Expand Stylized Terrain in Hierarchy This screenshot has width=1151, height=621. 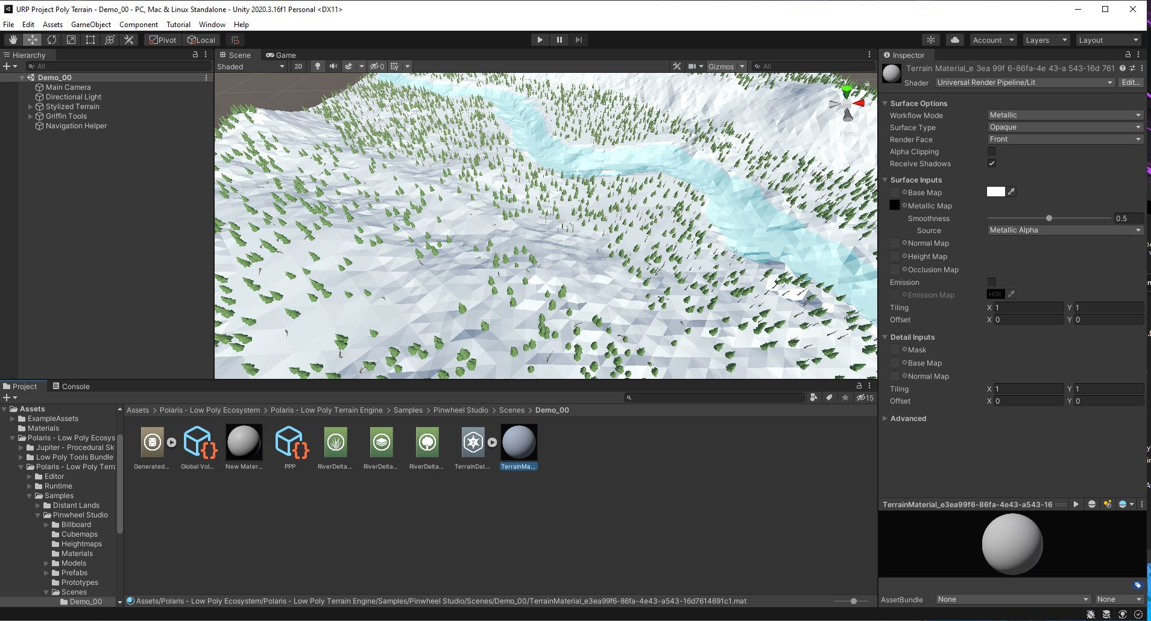point(30,107)
